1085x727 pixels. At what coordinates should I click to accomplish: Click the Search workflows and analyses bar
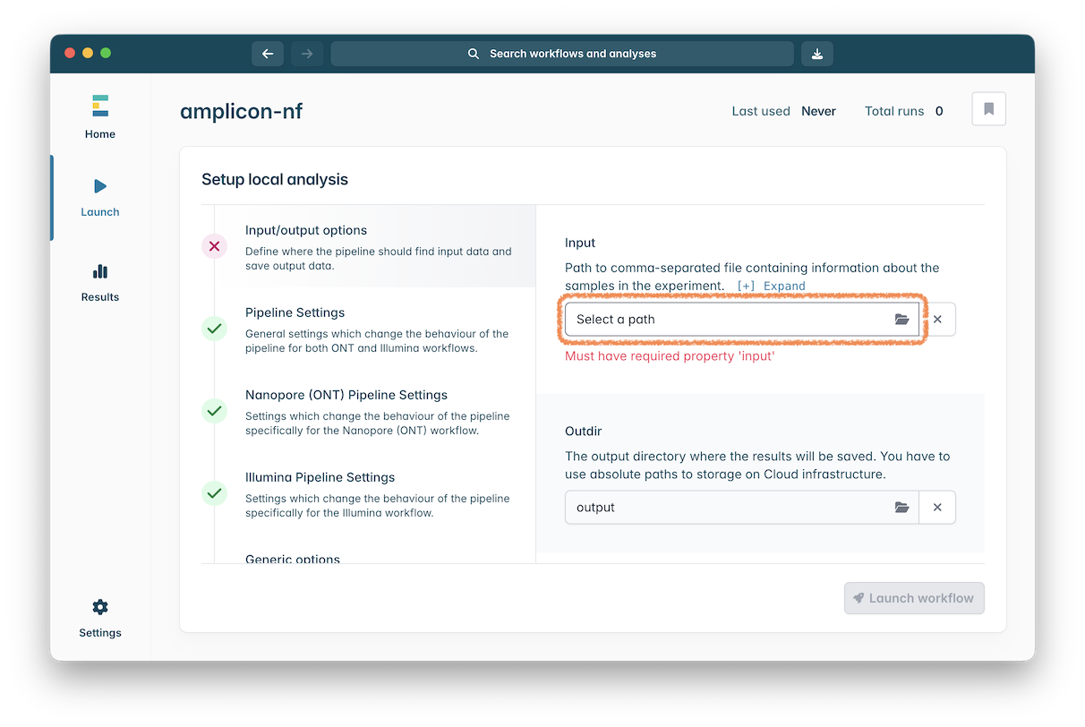tap(562, 54)
